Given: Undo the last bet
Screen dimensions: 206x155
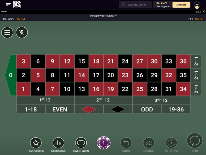Looking at the screenshot, I should coord(126,143).
